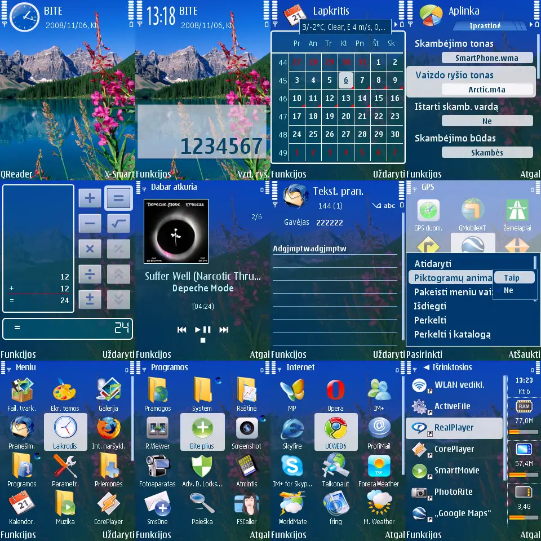This screenshot has width=541, height=541.
Task: Launch the Screenshot app
Action: [x=246, y=432]
